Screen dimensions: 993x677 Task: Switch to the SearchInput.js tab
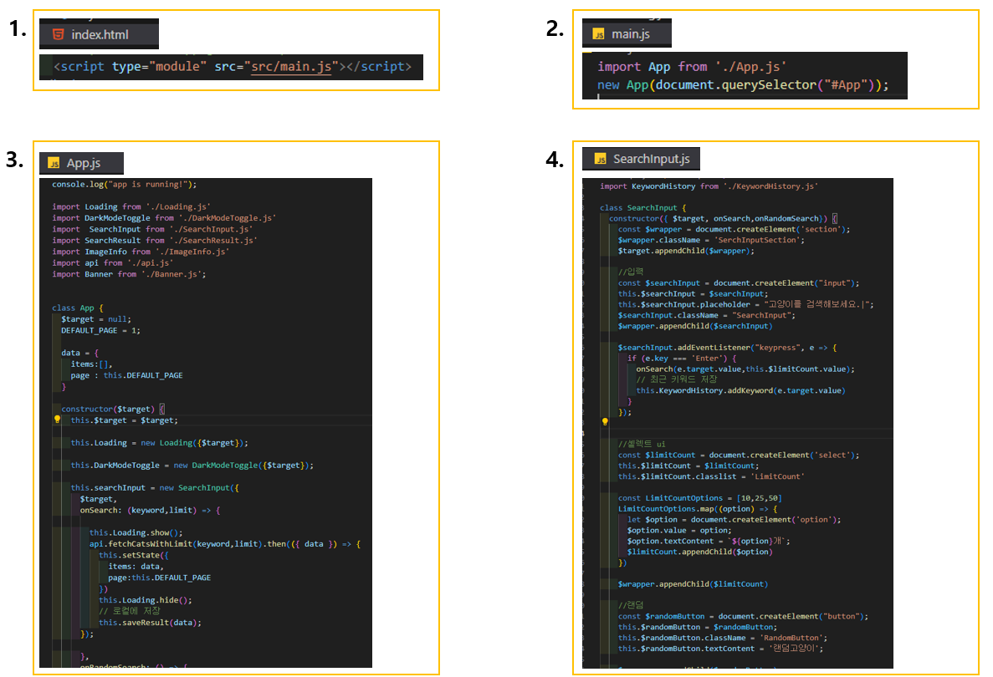tap(641, 159)
